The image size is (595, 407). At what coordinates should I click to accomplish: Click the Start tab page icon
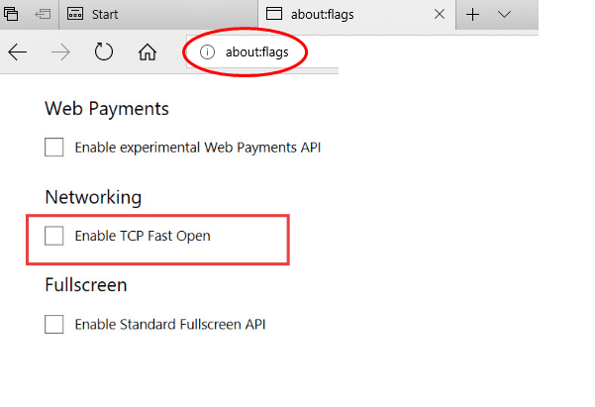coord(75,14)
